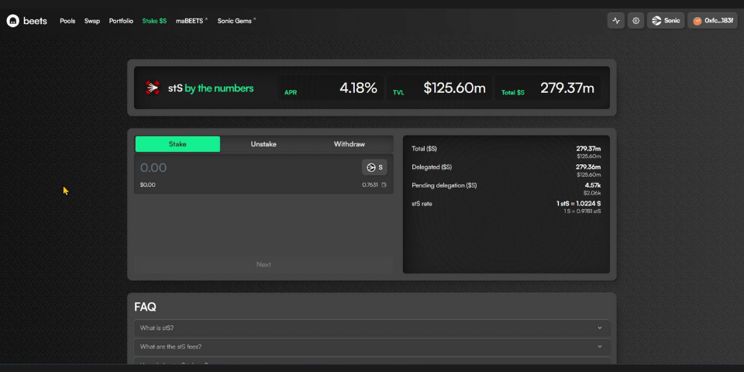Open the Sonic Gems link

(236, 21)
